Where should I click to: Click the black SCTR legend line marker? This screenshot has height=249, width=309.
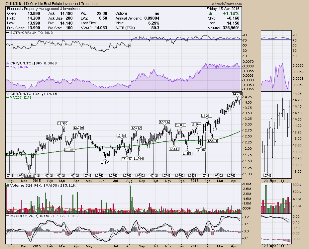click(x=8, y=33)
